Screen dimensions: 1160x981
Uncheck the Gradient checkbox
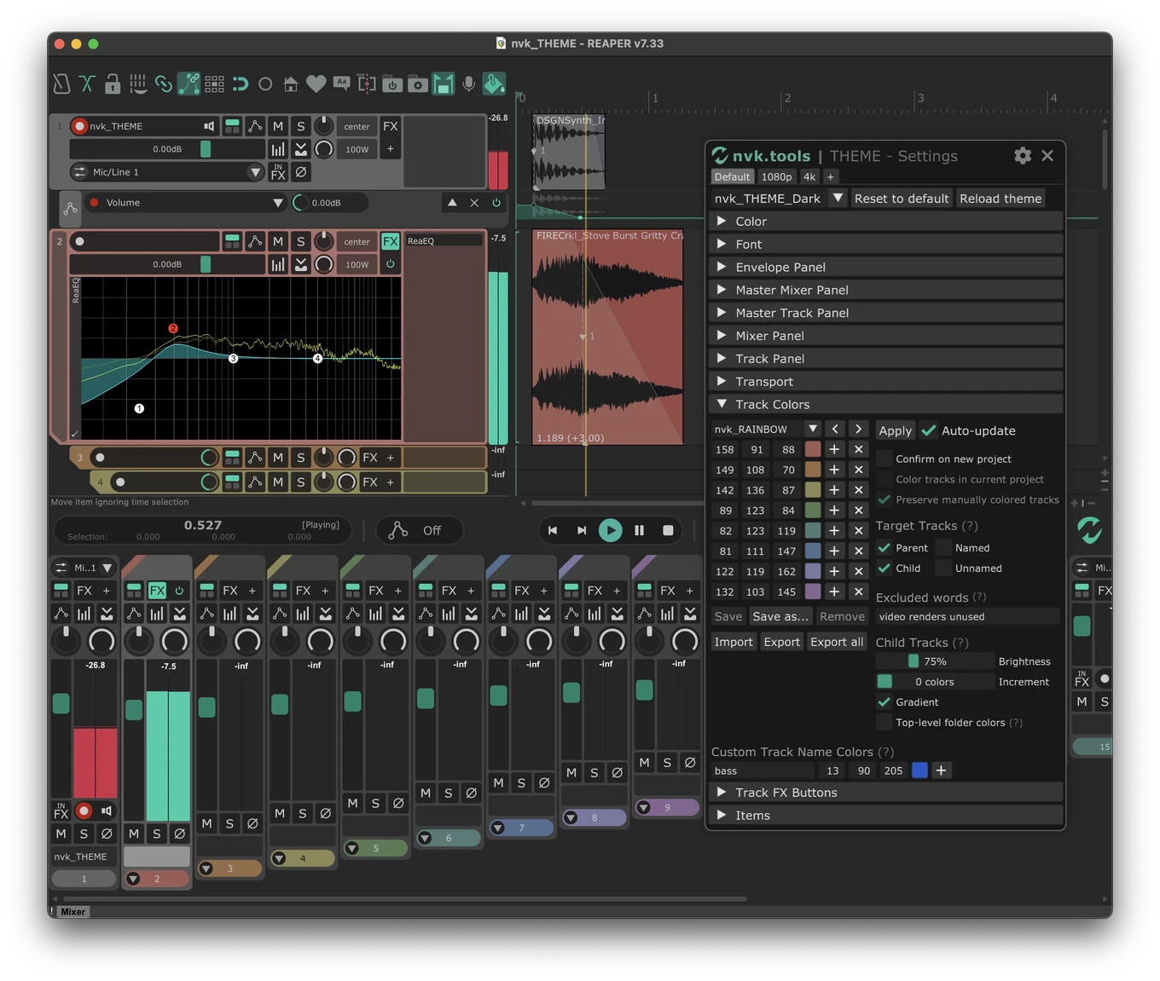[884, 702]
